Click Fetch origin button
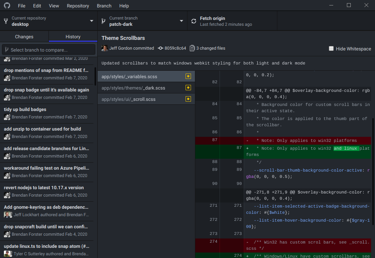This screenshot has width=375, height=258. [x=232, y=21]
